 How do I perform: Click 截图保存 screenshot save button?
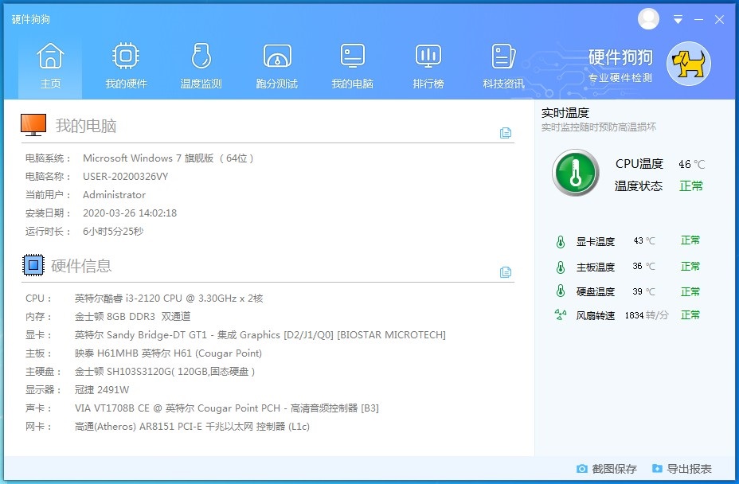pyautogui.click(x=607, y=469)
